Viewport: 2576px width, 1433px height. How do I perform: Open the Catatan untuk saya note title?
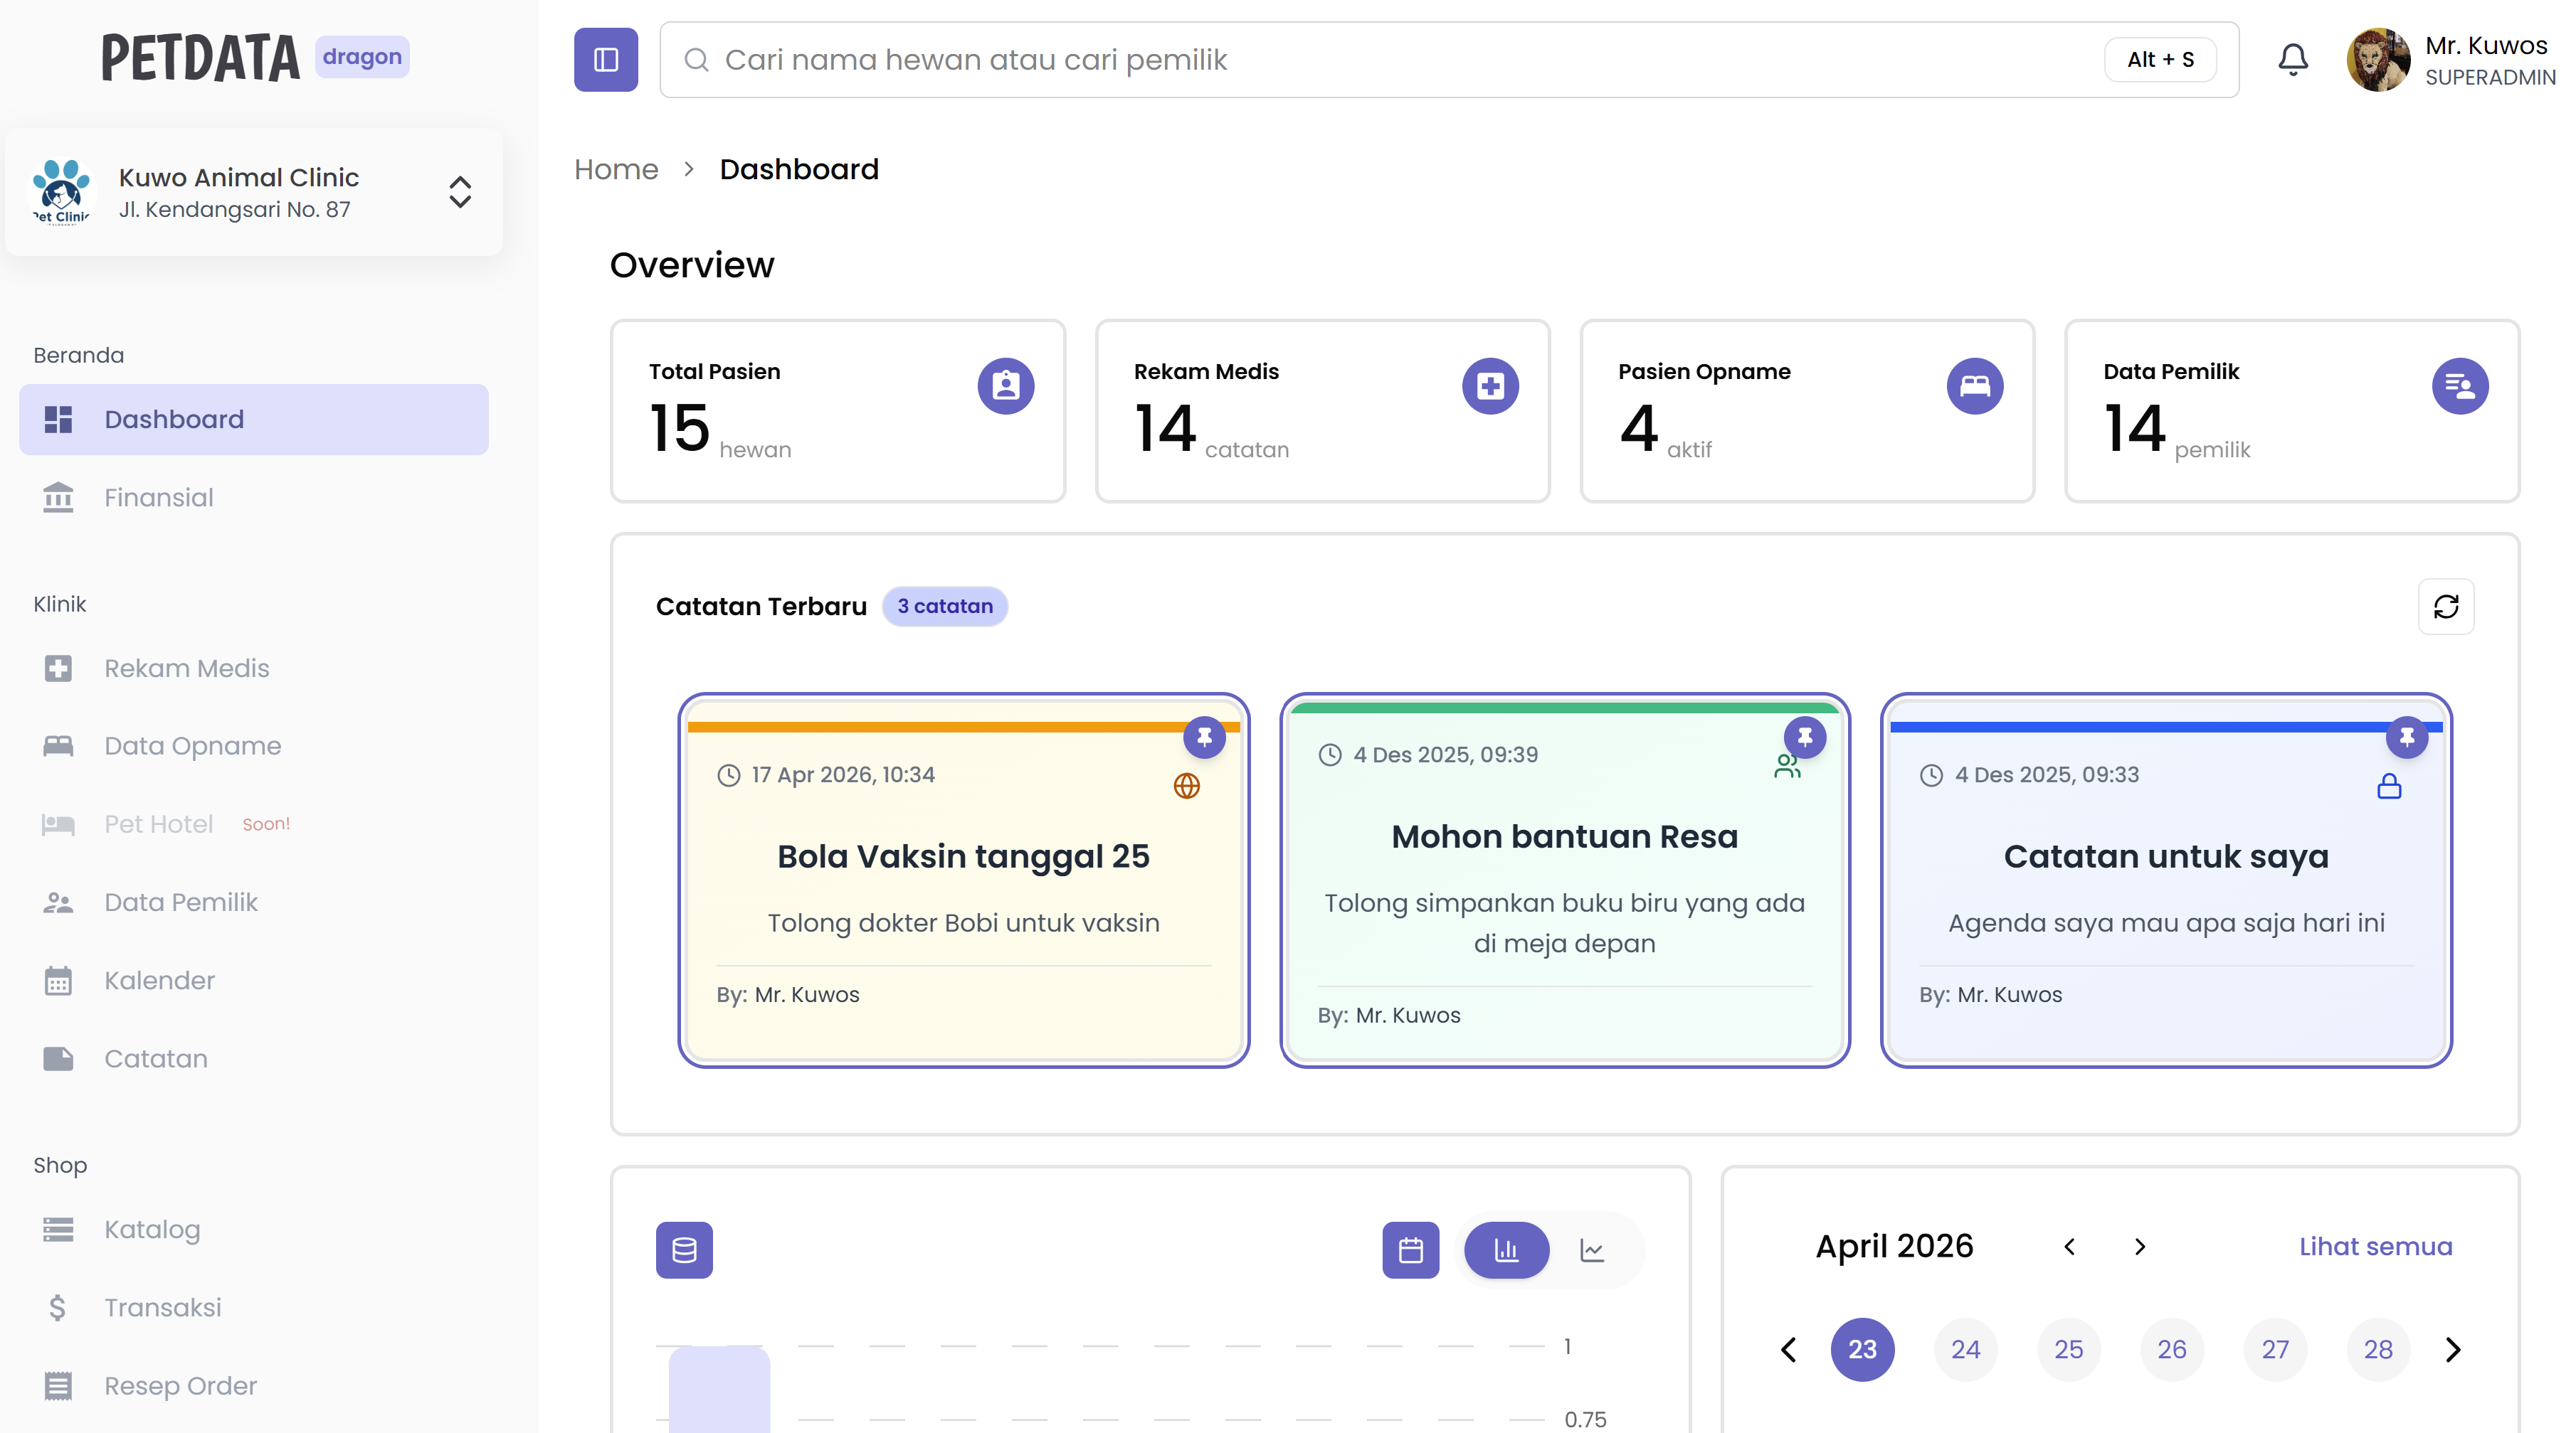pos(2166,856)
